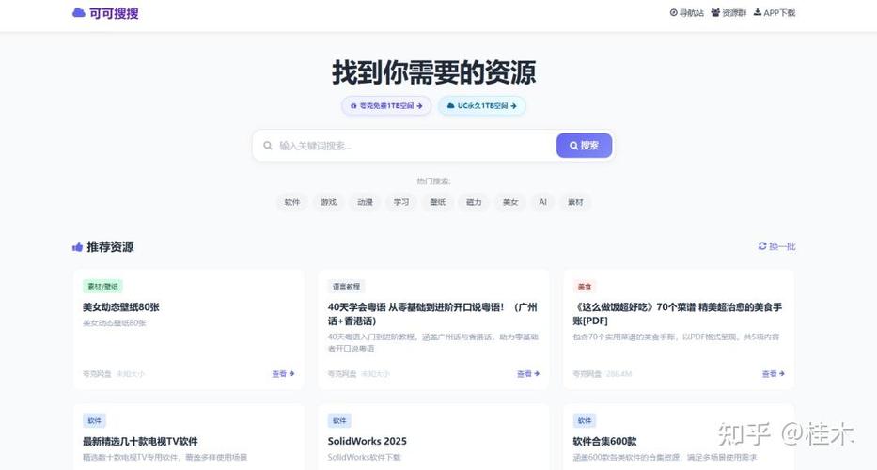Click the 语言教程 category tag
Viewport: 877px width, 470px height.
tap(346, 287)
